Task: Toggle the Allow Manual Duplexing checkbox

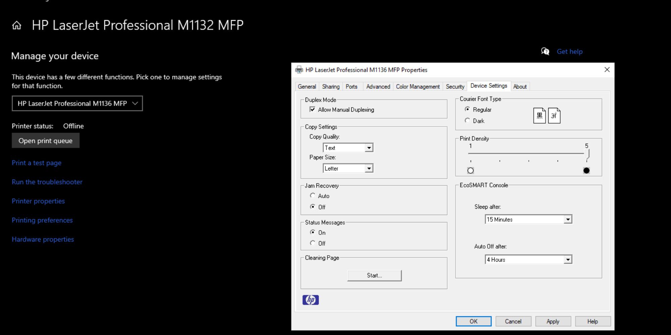Action: [312, 110]
